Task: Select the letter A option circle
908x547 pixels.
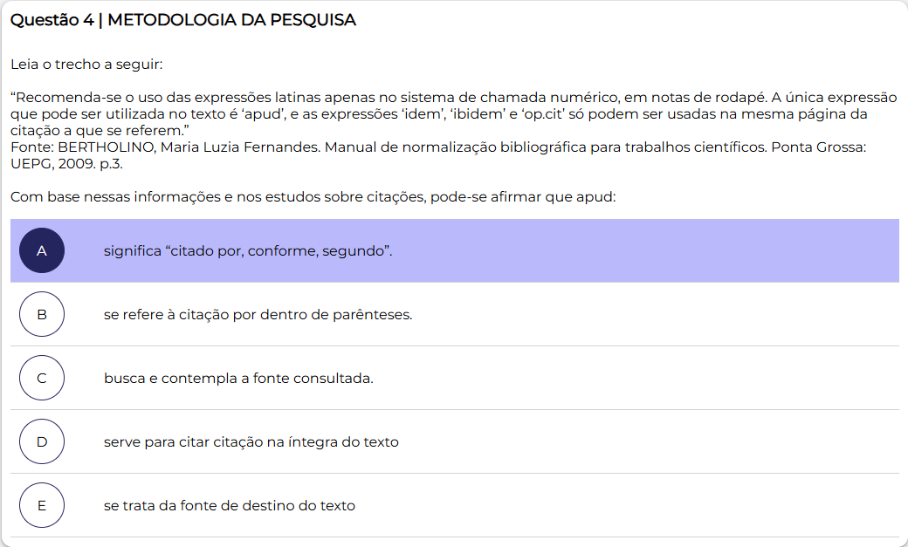Action: [42, 250]
